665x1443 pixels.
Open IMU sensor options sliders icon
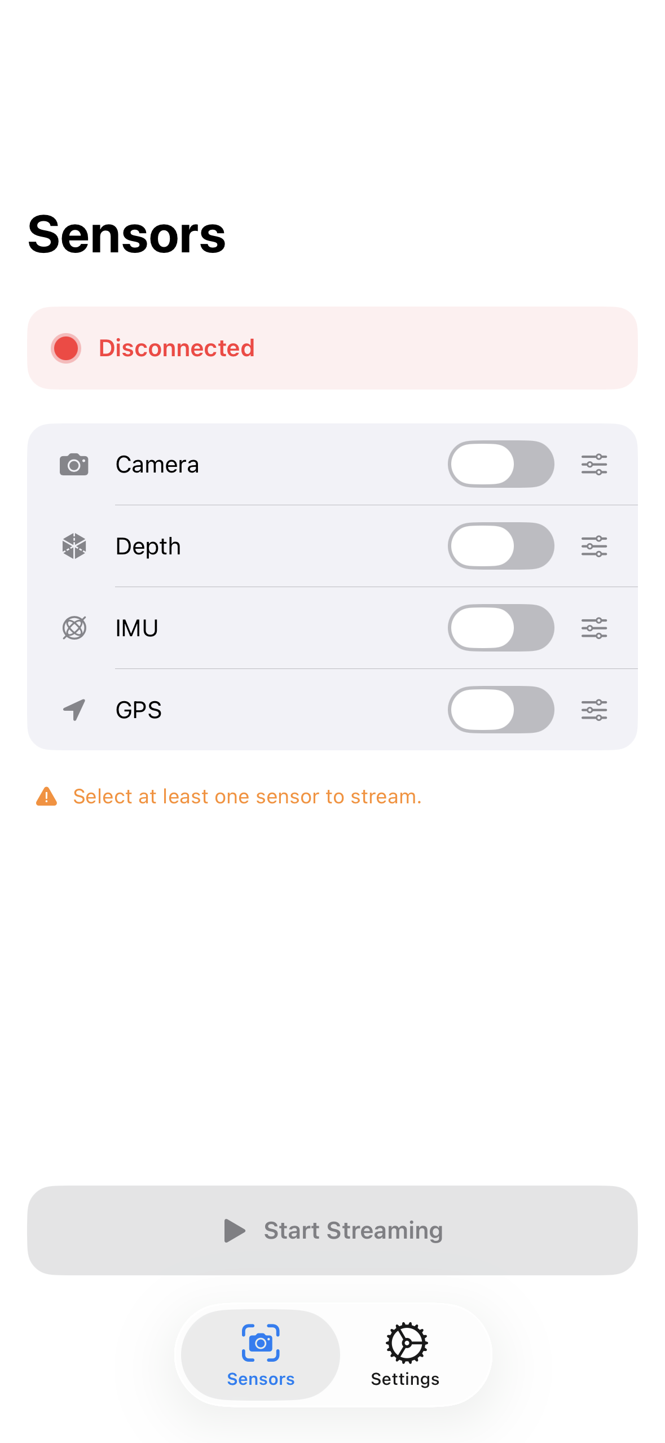pos(594,628)
